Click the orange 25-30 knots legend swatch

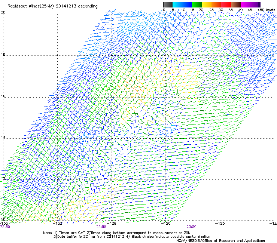point(216,4)
